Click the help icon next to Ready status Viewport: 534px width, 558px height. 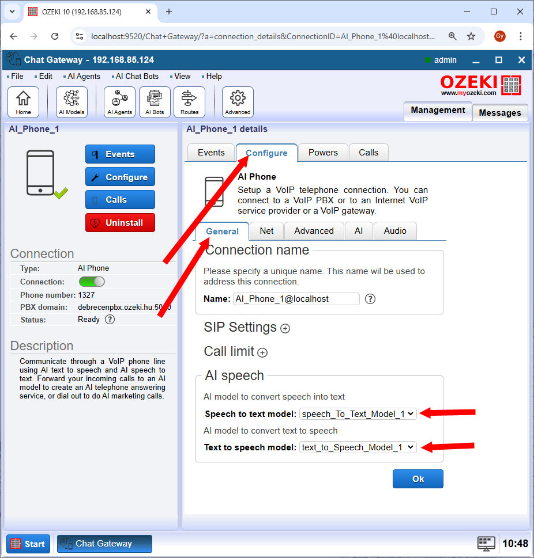(110, 319)
